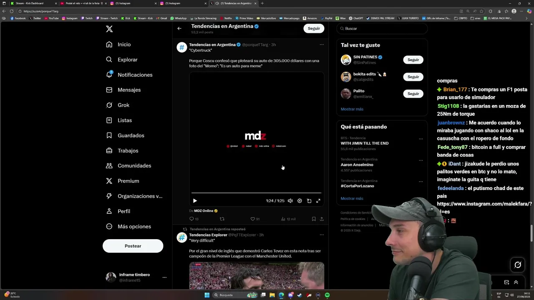Open the Trabajos briefcase icon
This screenshot has height=300, width=534.
[x=109, y=150]
